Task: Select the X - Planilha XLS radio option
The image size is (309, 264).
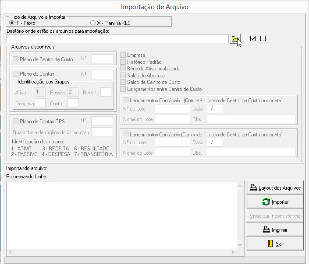Action: coord(93,23)
